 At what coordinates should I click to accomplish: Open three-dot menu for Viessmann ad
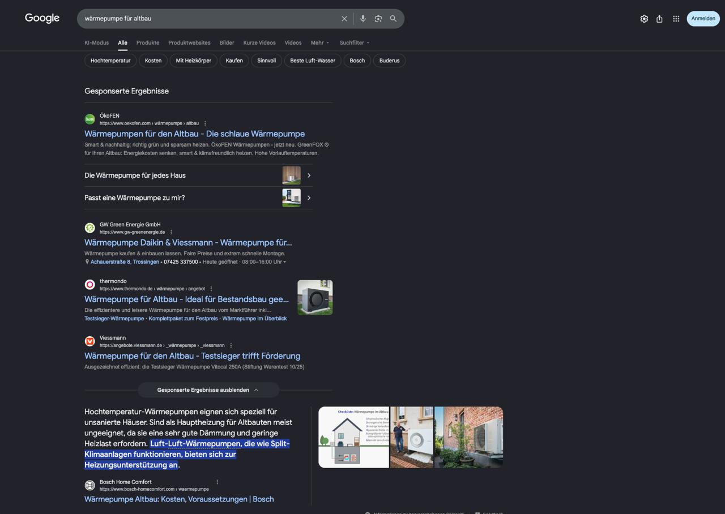click(231, 345)
